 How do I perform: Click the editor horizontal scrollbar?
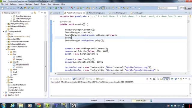(114, 73)
